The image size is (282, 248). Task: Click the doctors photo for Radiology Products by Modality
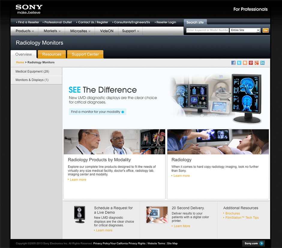[x=114, y=142]
